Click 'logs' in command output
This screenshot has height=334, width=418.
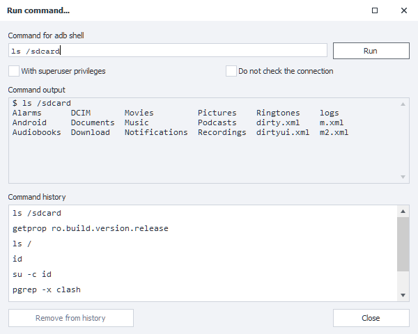pos(330,113)
